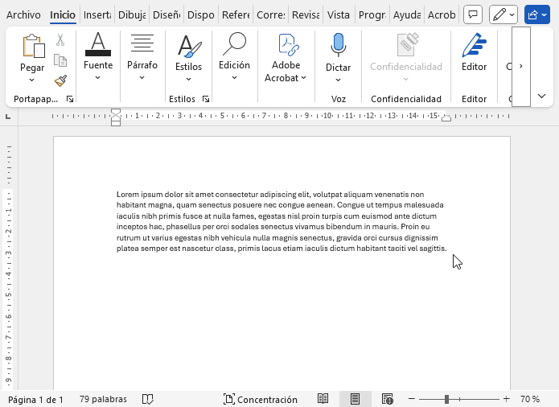
Task: Click the Cut scissors icon
Action: (x=60, y=40)
